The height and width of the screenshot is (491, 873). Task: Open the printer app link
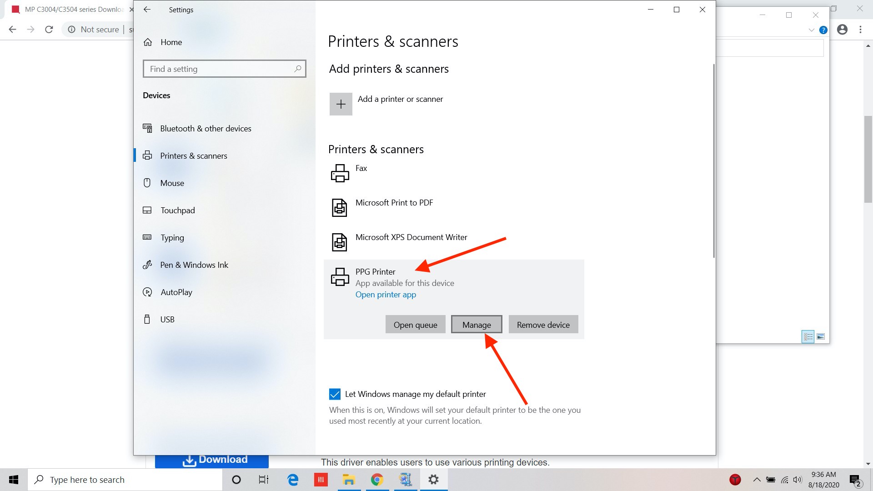pos(386,295)
